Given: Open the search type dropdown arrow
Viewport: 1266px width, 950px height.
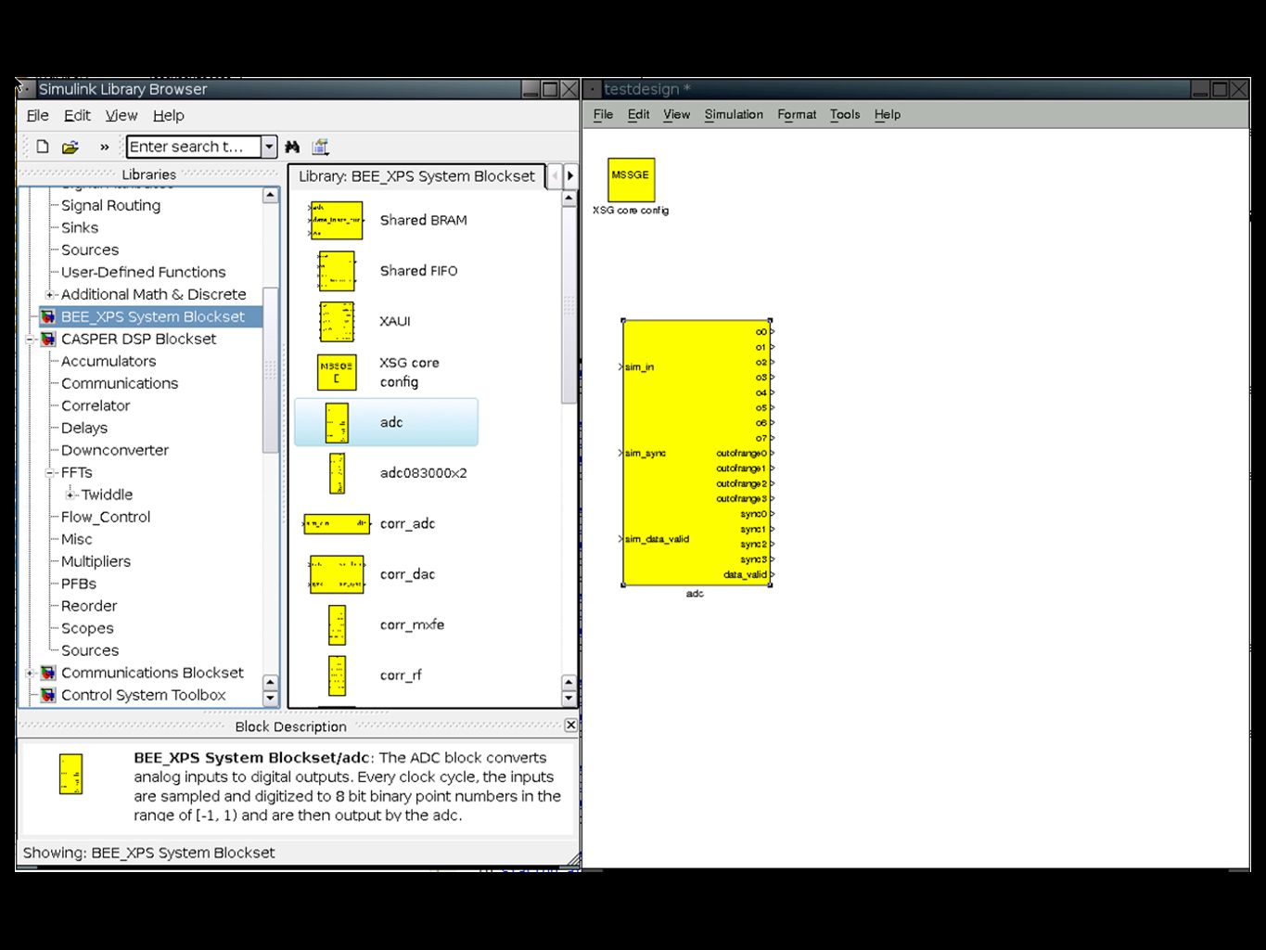Looking at the screenshot, I should coord(269,147).
